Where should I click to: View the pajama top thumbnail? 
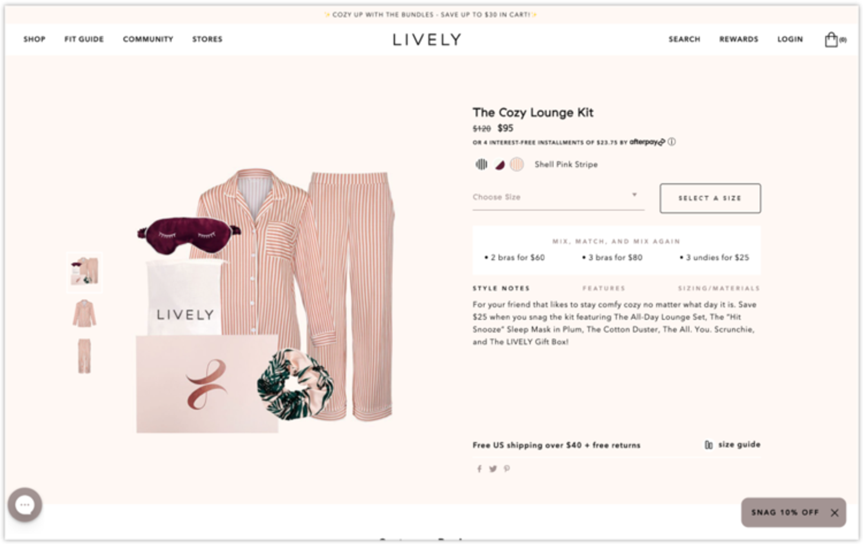(84, 313)
